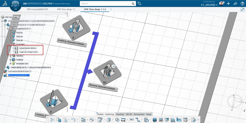The width and height of the screenshot is (246, 123).
Task: Open dropdown arrow next to Undo
Action: 77,120
